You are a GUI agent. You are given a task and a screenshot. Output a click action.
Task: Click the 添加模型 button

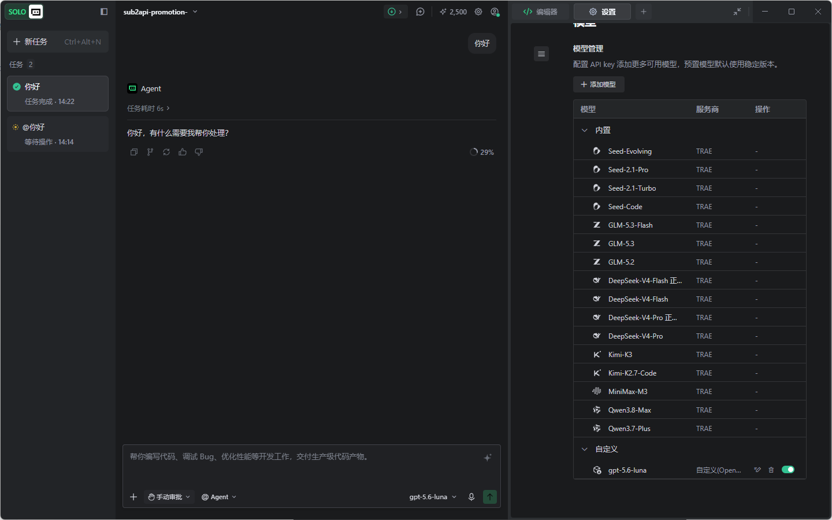click(599, 84)
